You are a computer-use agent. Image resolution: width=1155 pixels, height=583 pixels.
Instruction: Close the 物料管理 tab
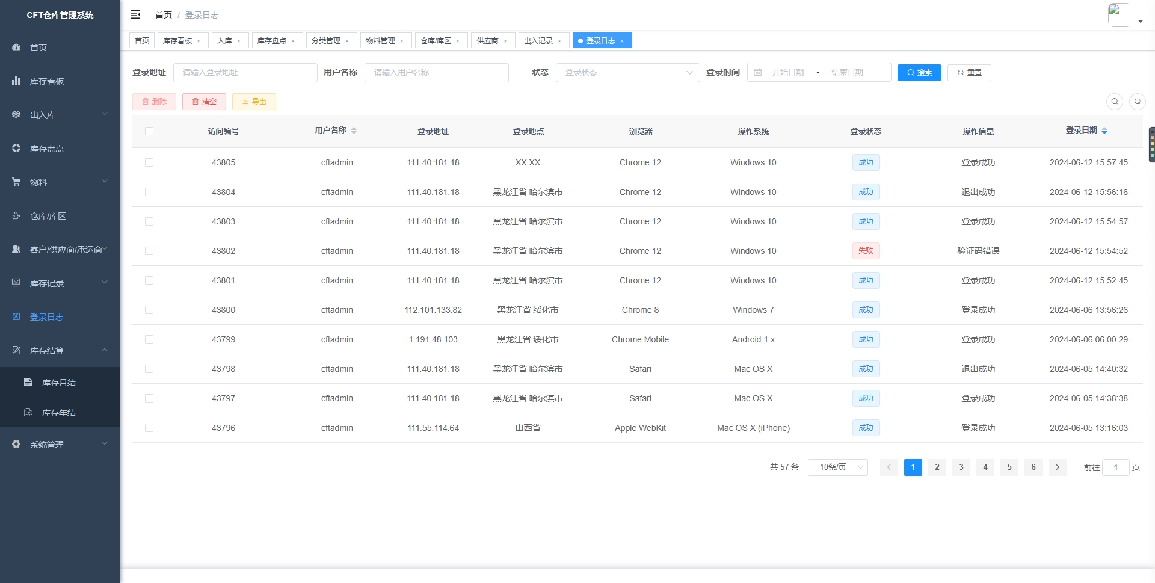[x=402, y=41]
